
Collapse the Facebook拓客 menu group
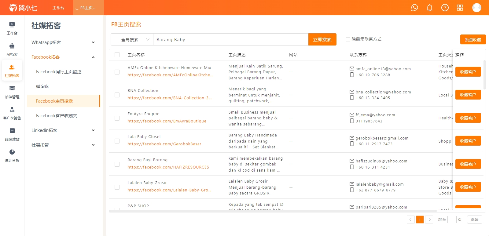coord(63,57)
